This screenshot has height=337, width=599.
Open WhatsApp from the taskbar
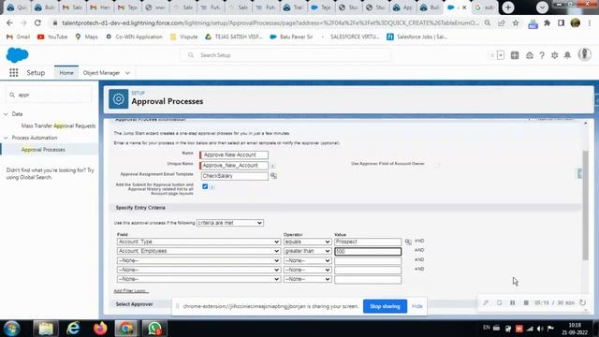coord(154,329)
